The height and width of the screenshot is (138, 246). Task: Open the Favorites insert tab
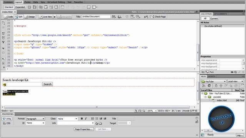[78, 2]
